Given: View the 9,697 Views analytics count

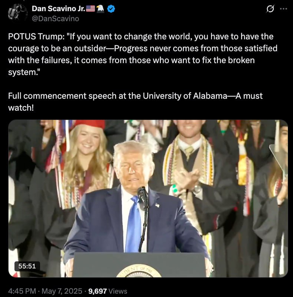Looking at the screenshot, I should tap(108, 291).
